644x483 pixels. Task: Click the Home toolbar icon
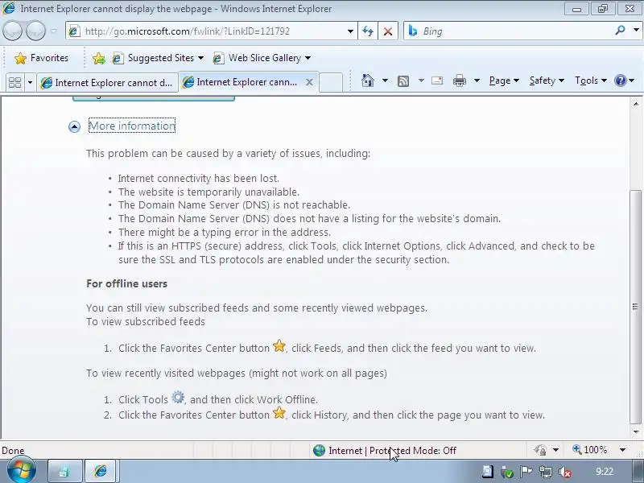point(368,80)
